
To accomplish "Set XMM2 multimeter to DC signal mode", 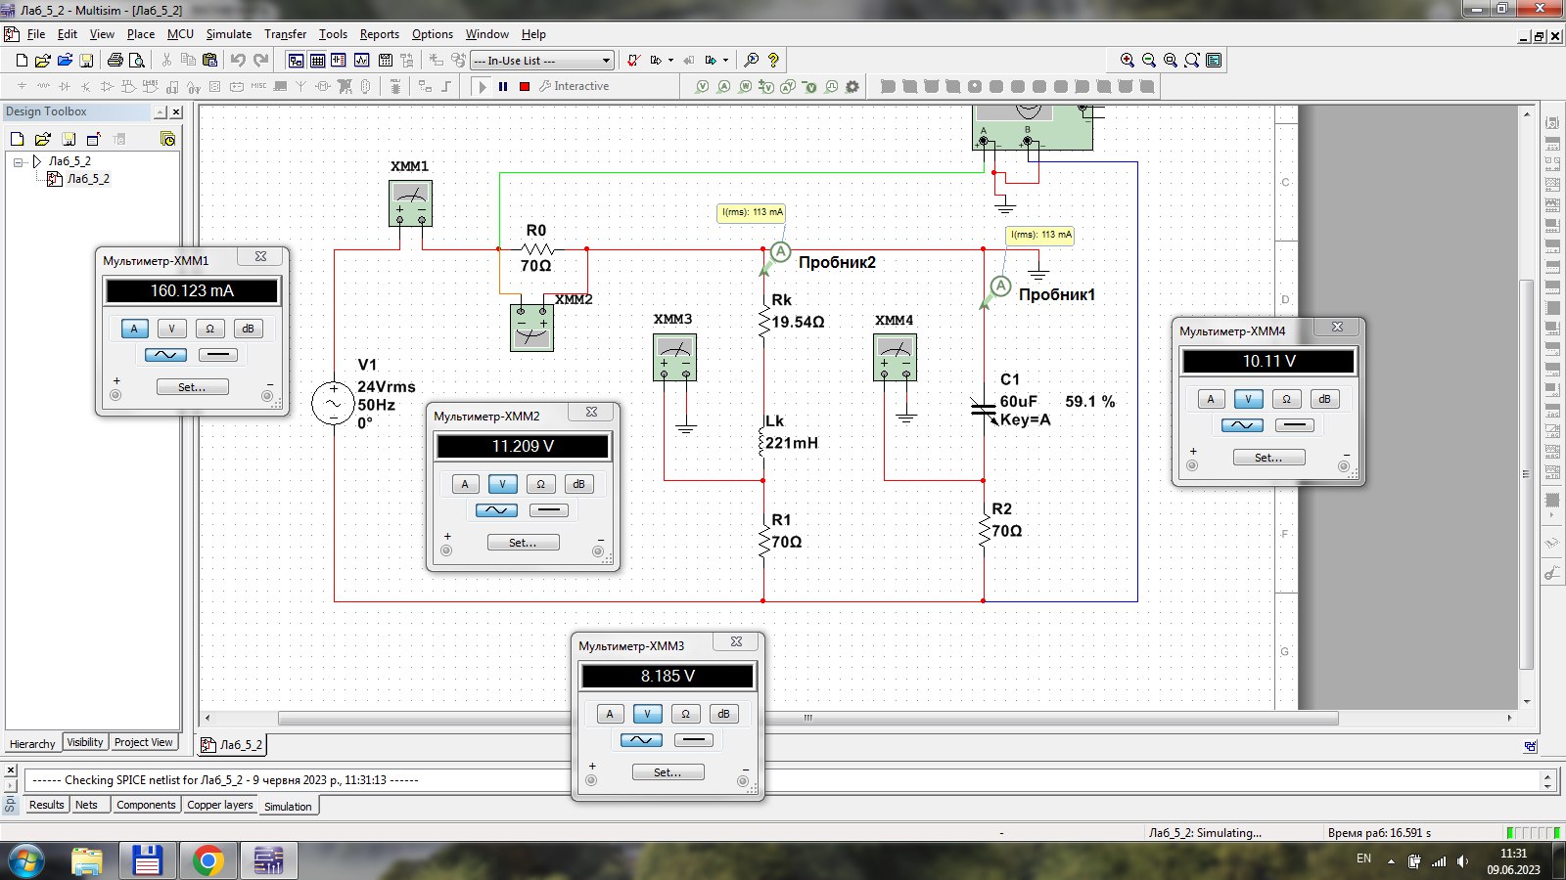I will (548, 510).
